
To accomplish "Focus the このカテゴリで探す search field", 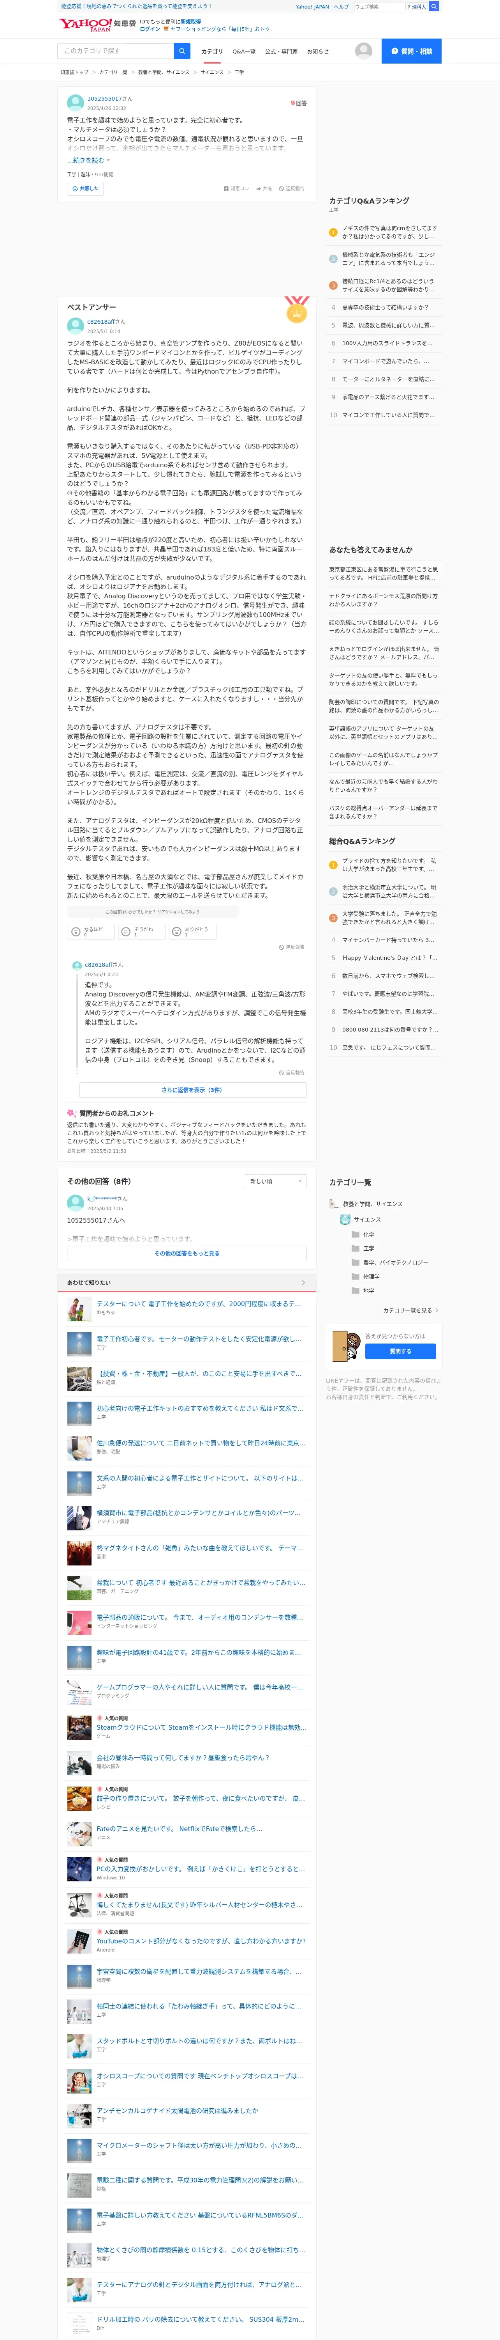I will coord(115,51).
